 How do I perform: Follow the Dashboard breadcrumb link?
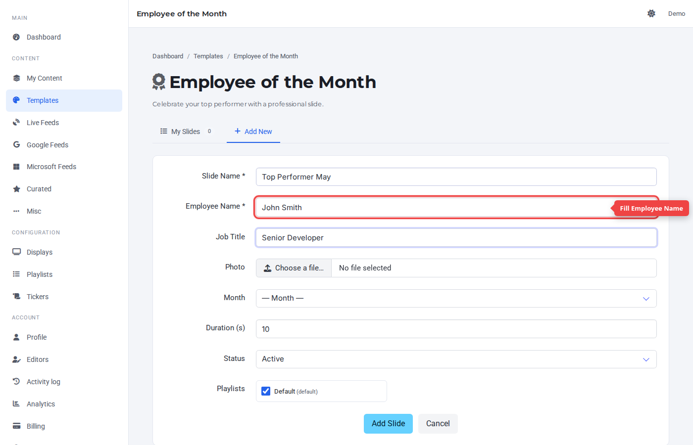(x=168, y=56)
